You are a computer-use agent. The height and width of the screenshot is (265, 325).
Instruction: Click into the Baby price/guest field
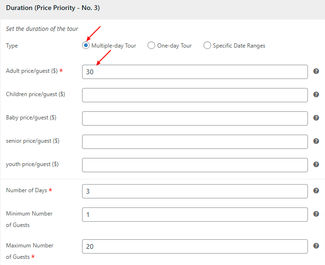[195, 118]
